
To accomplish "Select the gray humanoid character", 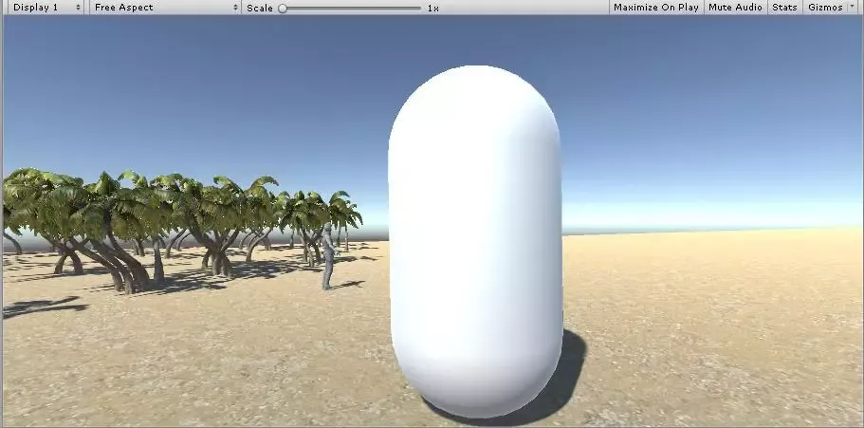I will [328, 254].
